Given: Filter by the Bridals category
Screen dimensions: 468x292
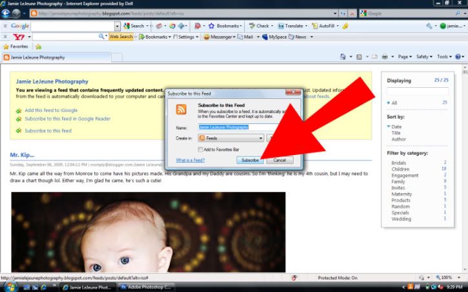Looking at the screenshot, I should point(398,163).
